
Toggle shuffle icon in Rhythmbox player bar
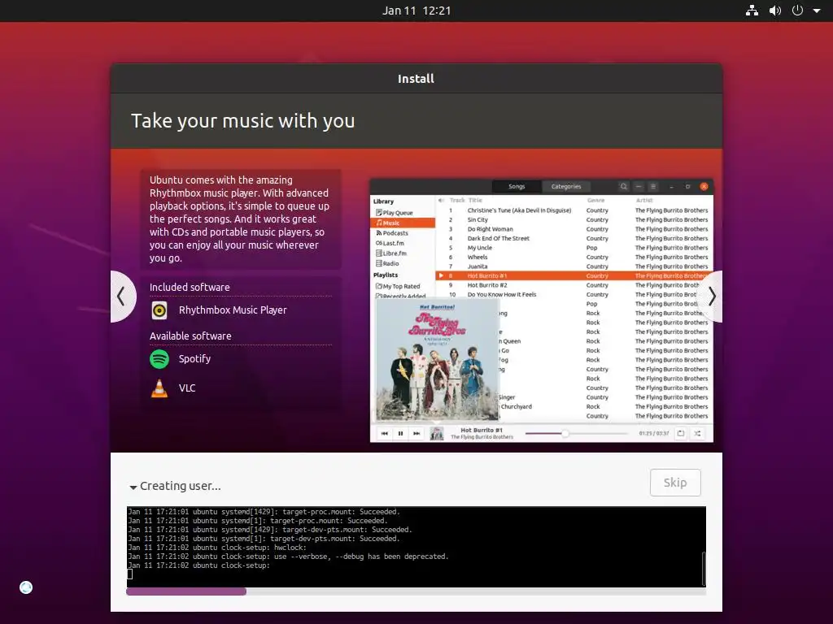[697, 434]
